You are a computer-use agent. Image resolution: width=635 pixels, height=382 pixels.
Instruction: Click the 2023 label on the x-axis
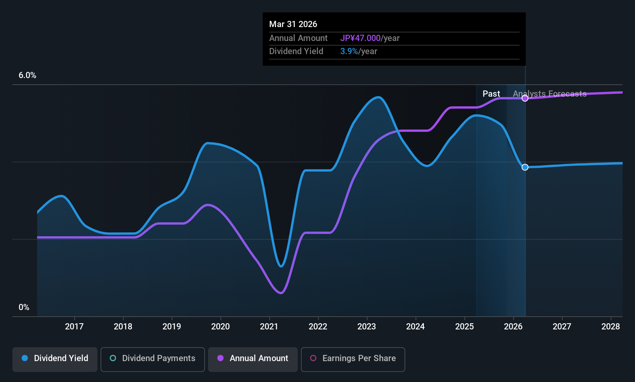(367, 326)
